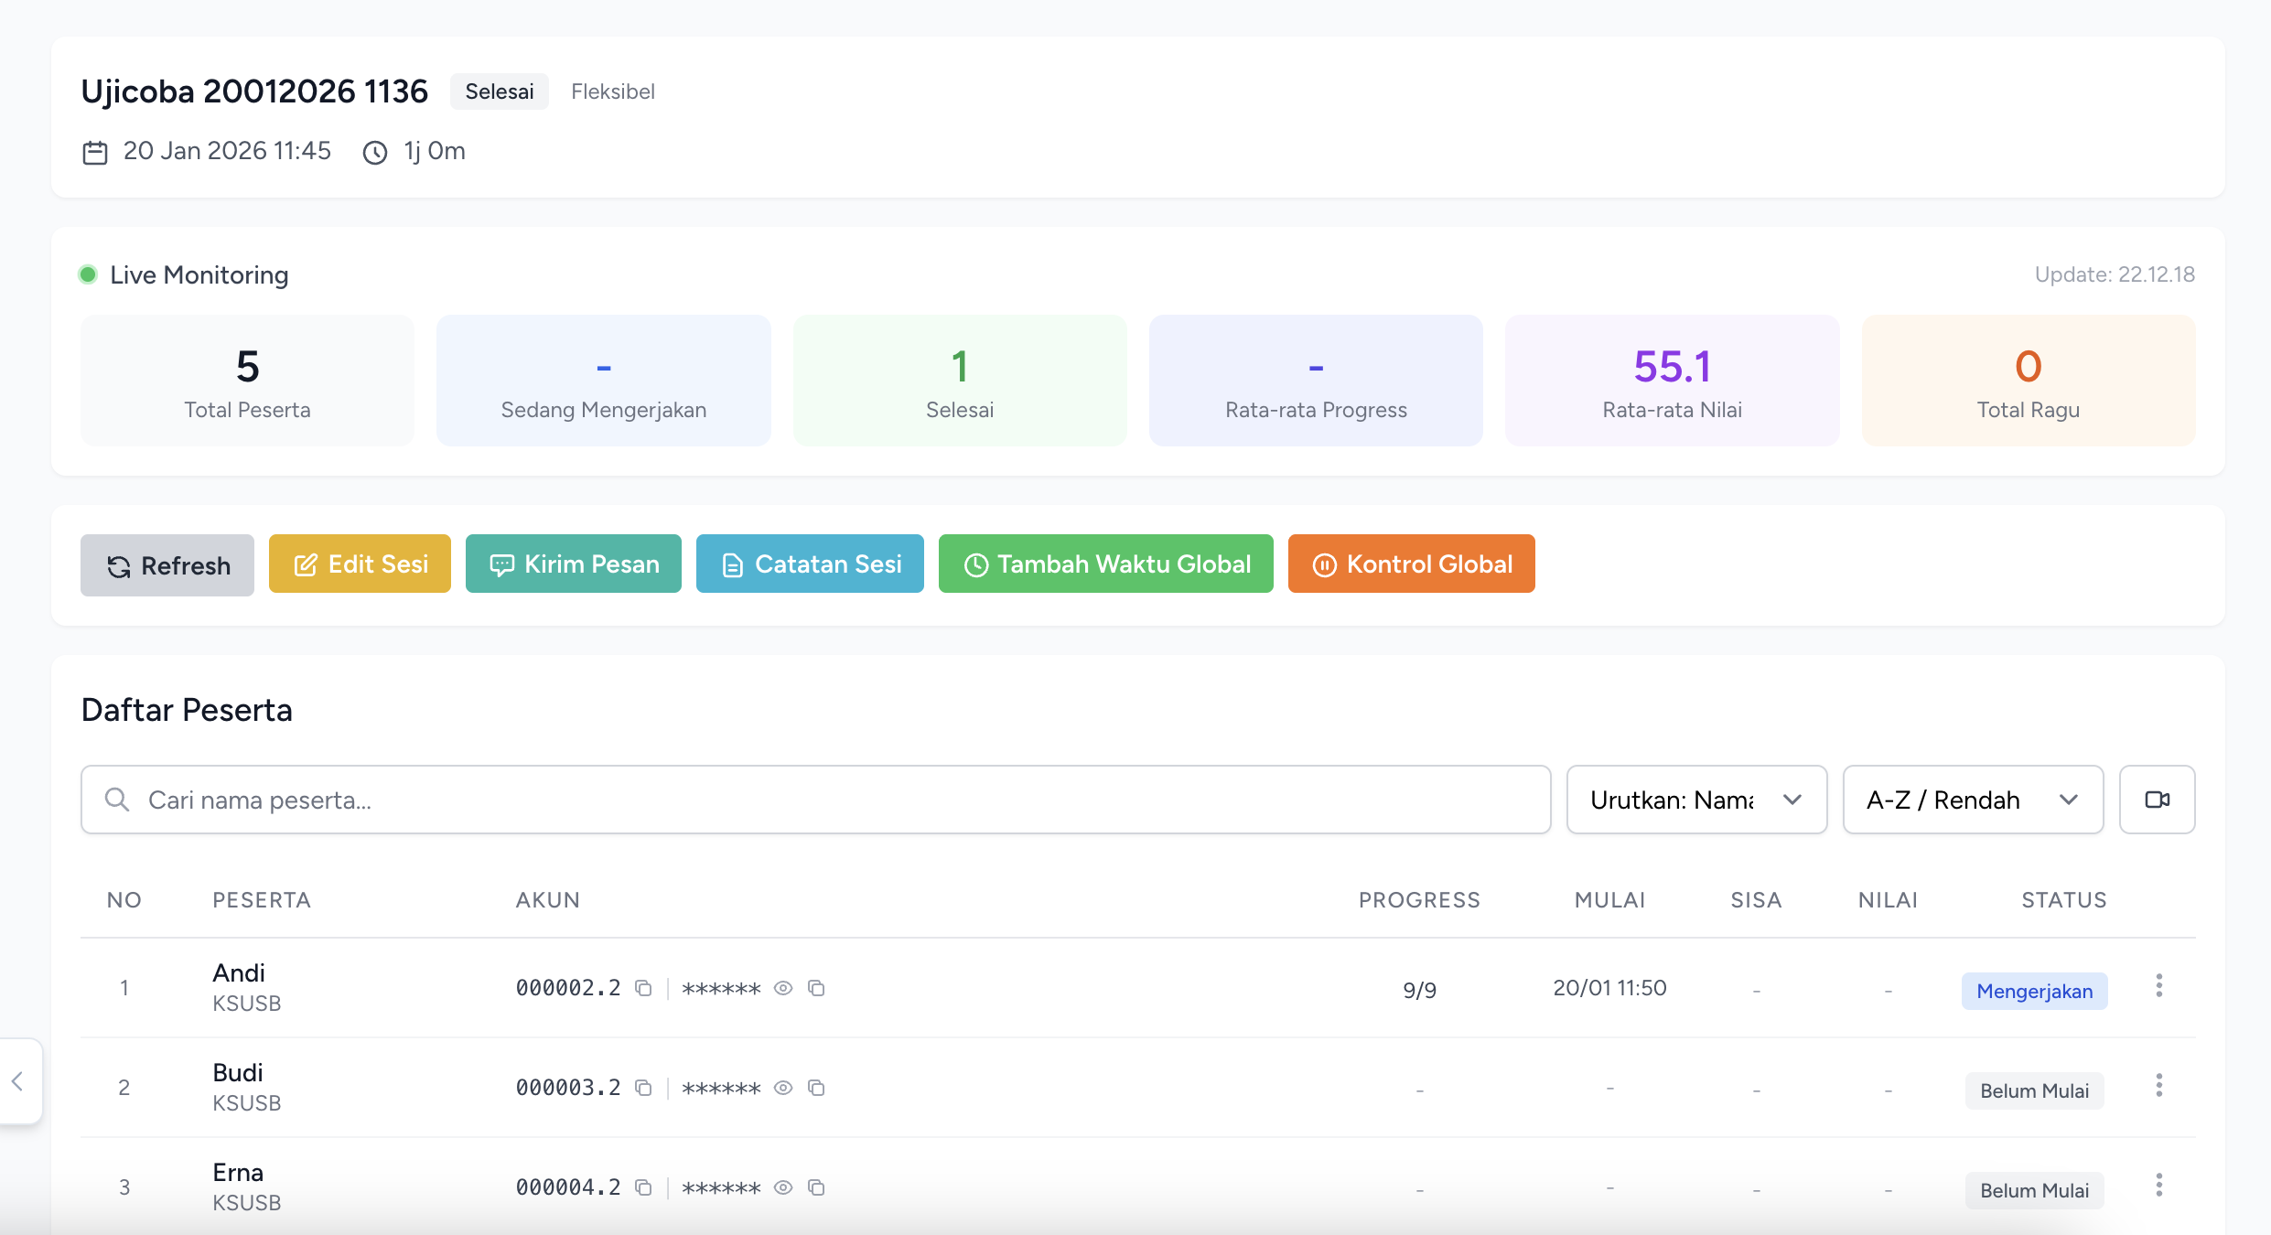Reveal Budi's password with the eye icon
2271x1235 pixels.
[x=783, y=1088]
